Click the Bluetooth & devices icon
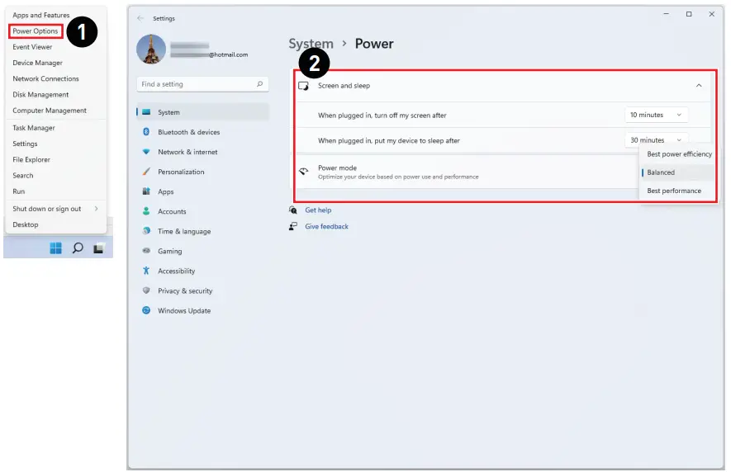The width and height of the screenshot is (731, 472). [146, 132]
